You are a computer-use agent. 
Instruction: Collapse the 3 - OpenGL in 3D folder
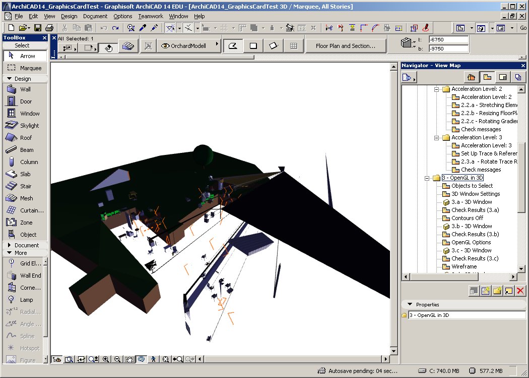[427, 178]
